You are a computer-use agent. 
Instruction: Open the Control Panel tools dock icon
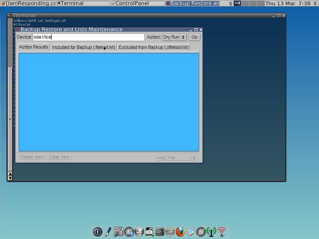(118, 232)
